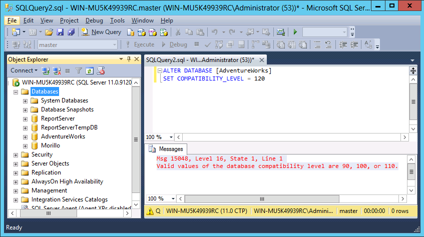Click the Copy icon in toolbar
424x237 pixels.
click(x=189, y=32)
